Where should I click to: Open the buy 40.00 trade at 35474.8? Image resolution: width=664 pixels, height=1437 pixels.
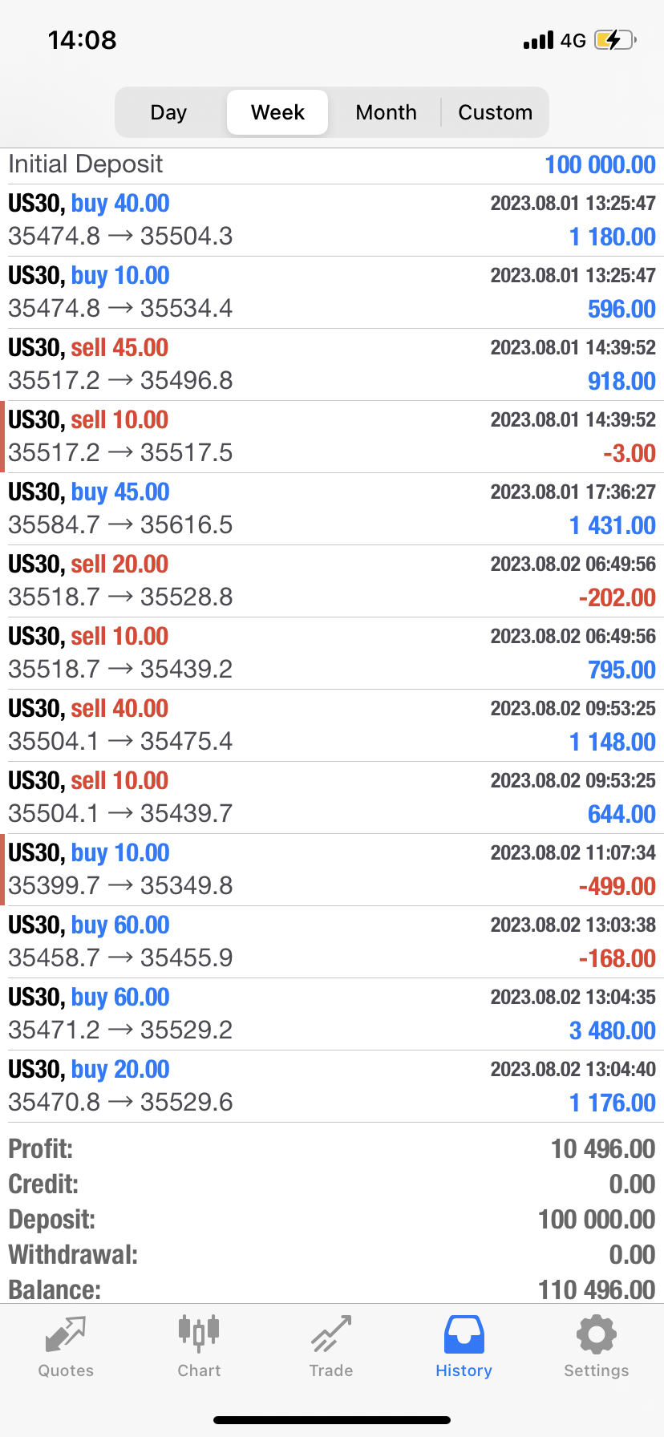click(x=332, y=220)
